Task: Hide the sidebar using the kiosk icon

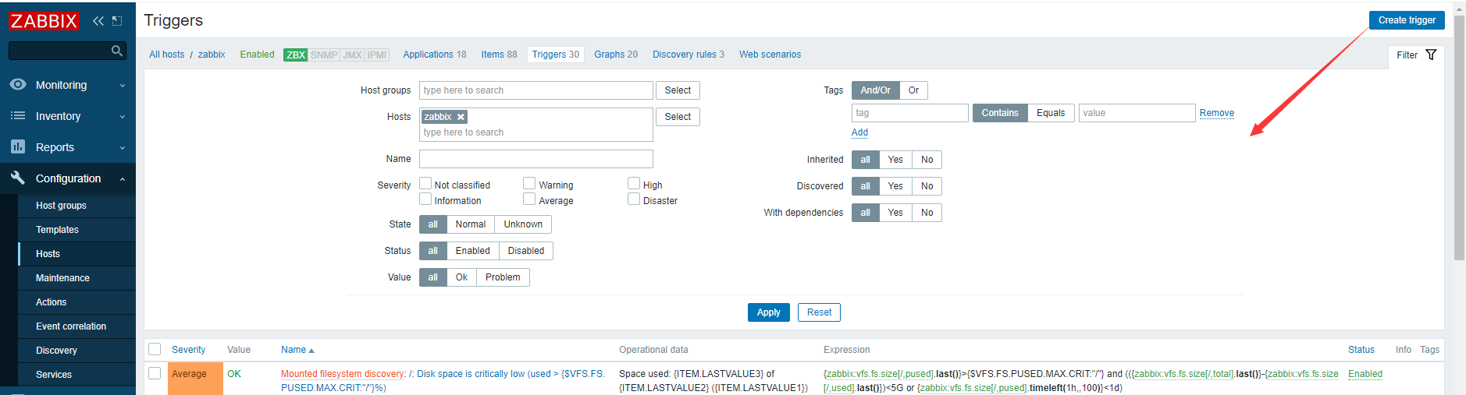Action: tap(117, 21)
